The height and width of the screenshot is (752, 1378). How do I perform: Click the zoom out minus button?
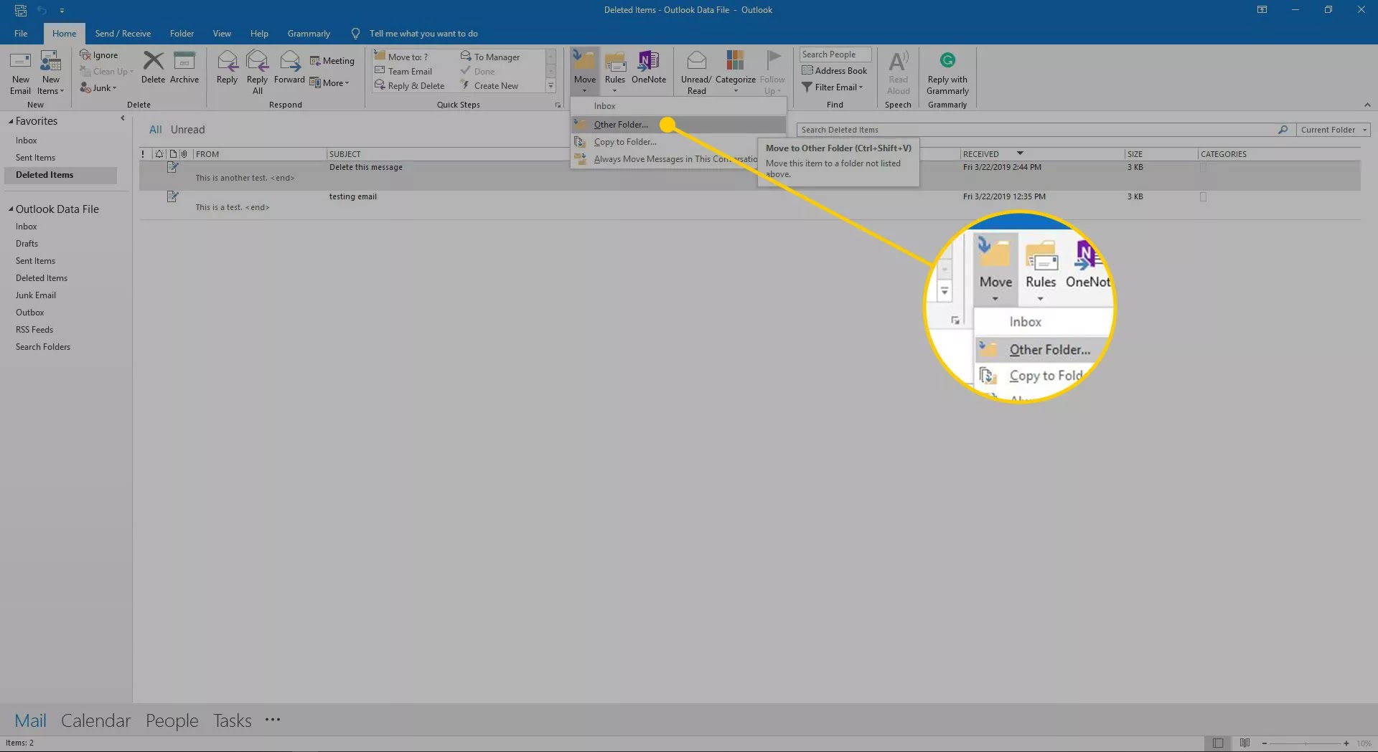pos(1265,743)
